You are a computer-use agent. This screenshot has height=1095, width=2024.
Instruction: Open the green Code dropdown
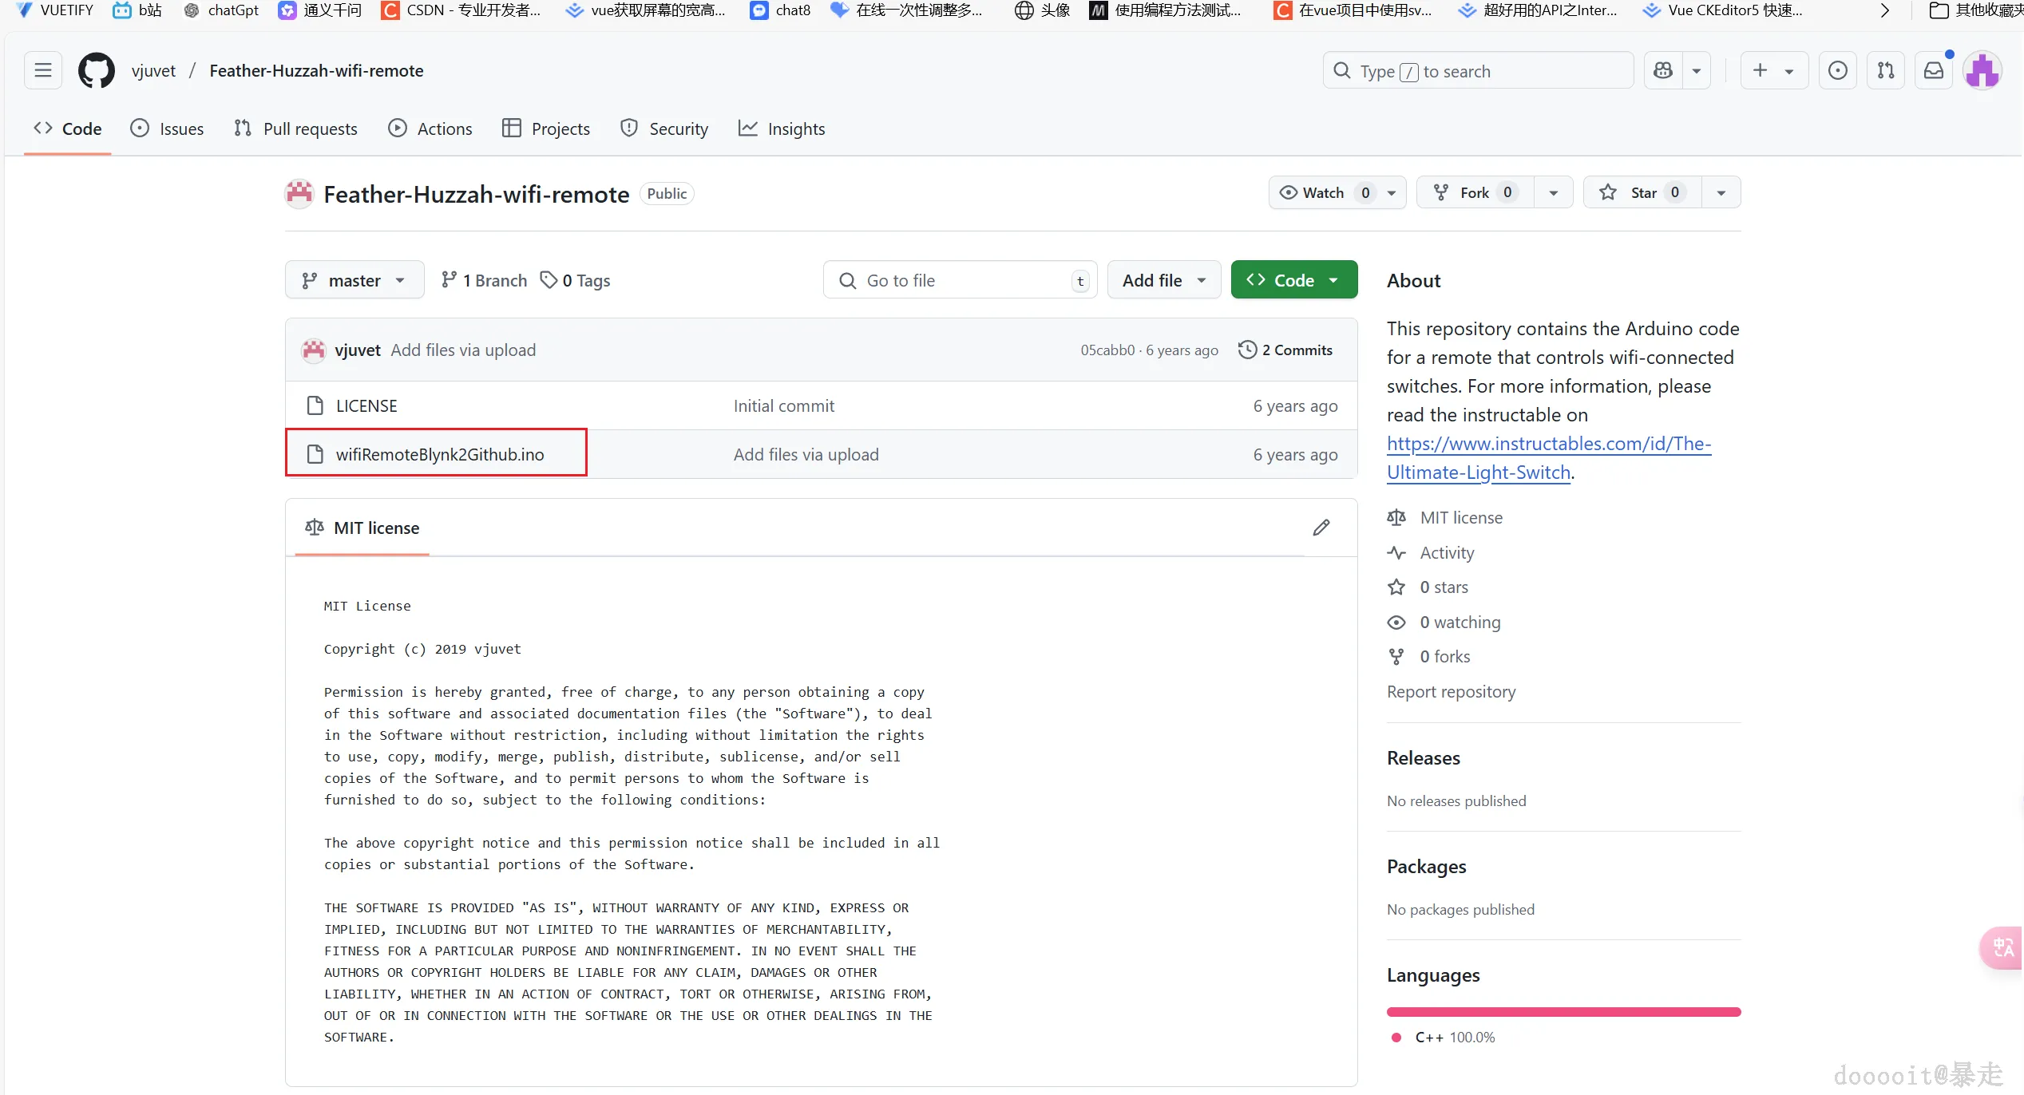(1293, 280)
